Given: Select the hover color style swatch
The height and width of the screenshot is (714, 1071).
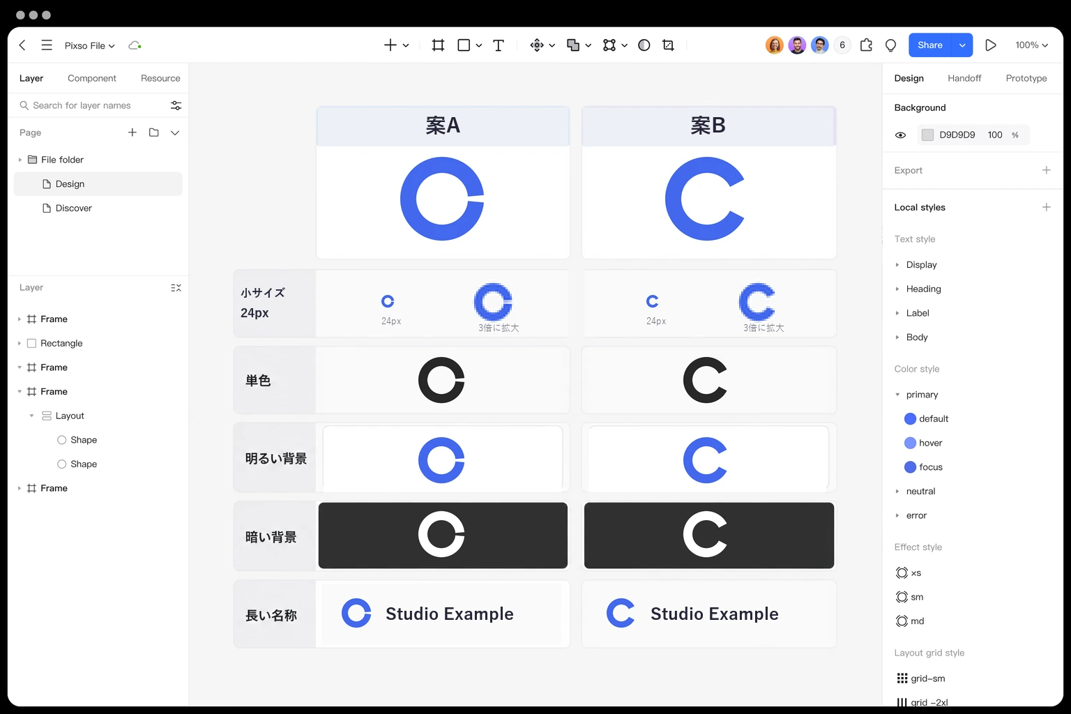Looking at the screenshot, I should click(x=910, y=443).
